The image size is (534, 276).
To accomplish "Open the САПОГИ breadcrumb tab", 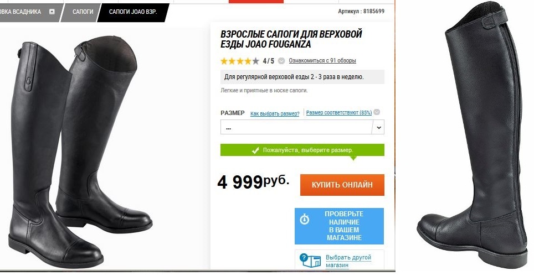I will click(83, 12).
